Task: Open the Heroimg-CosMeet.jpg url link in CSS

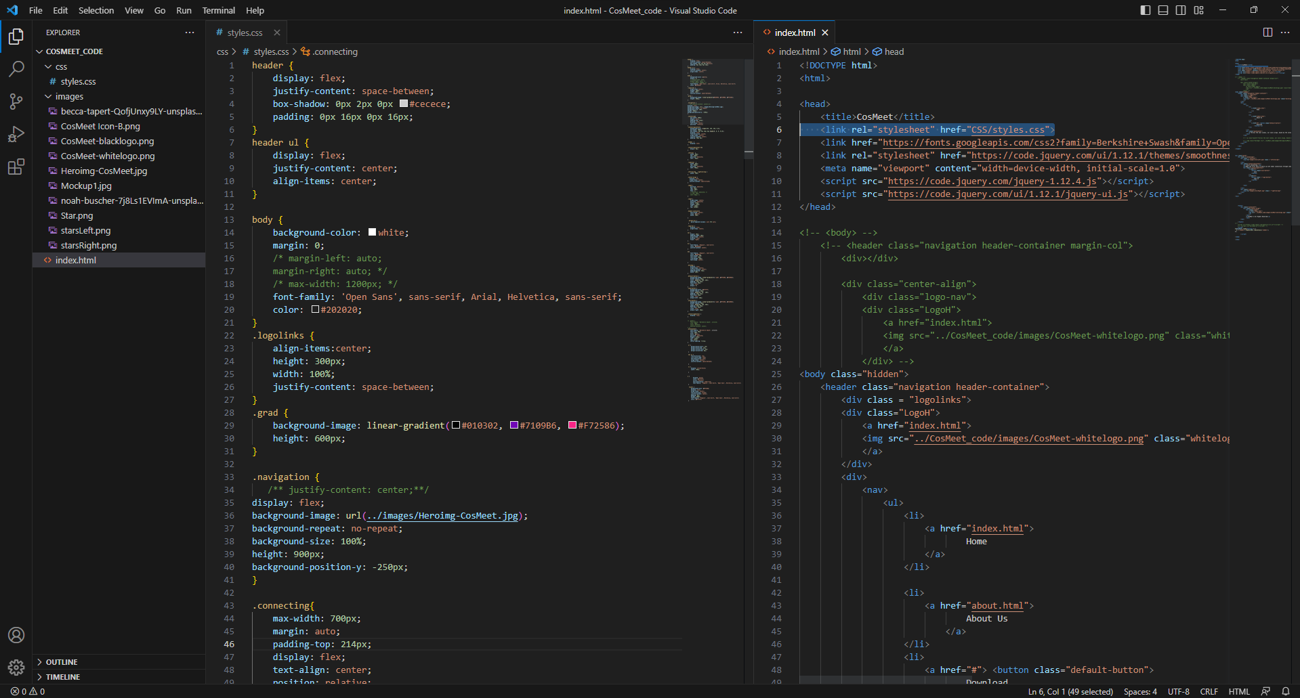Action: [x=442, y=516]
